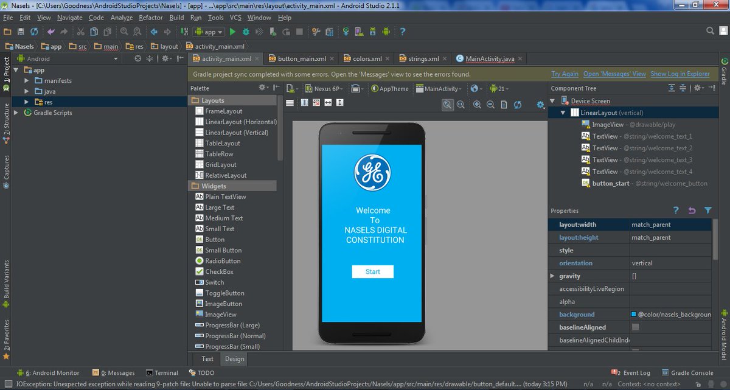This screenshot has width=730, height=390.
Task: Click Open 'Messages' View link
Action: pyautogui.click(x=614, y=74)
